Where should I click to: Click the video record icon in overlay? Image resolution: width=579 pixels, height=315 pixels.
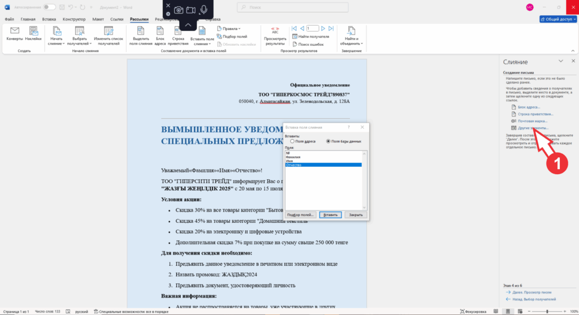(191, 10)
